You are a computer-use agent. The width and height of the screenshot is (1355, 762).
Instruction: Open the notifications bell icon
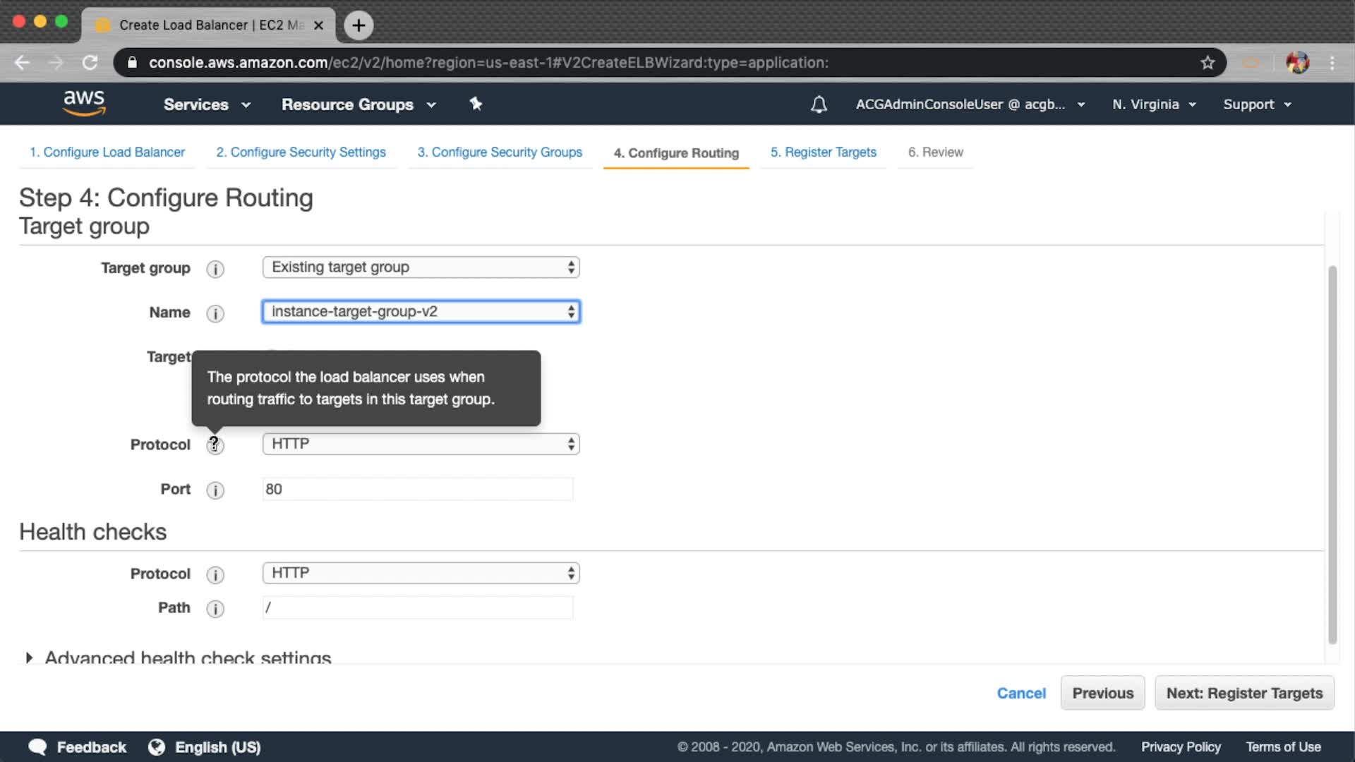tap(818, 104)
